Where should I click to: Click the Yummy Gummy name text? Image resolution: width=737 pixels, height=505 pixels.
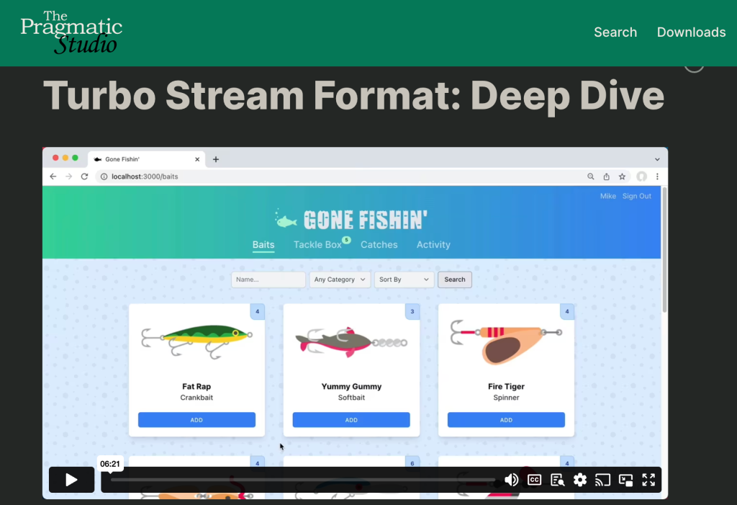pos(351,386)
